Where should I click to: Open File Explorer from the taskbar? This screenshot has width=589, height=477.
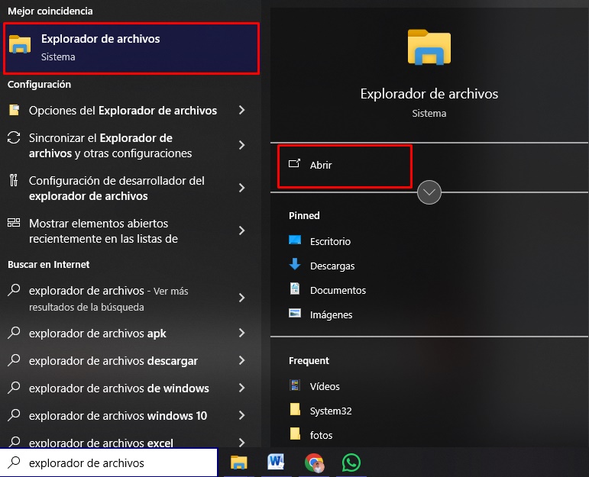click(x=238, y=462)
